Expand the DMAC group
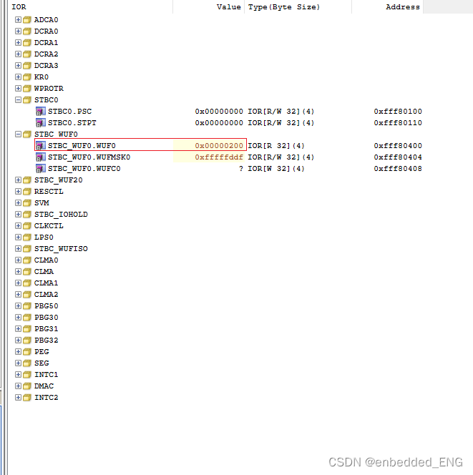Viewport: 473px width, 475px height. coord(18,386)
